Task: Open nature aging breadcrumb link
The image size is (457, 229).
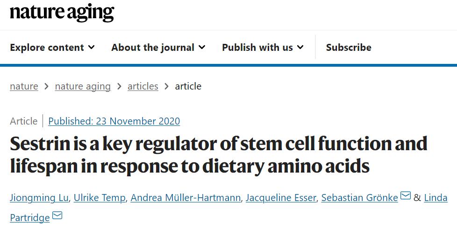Action: coord(83,86)
